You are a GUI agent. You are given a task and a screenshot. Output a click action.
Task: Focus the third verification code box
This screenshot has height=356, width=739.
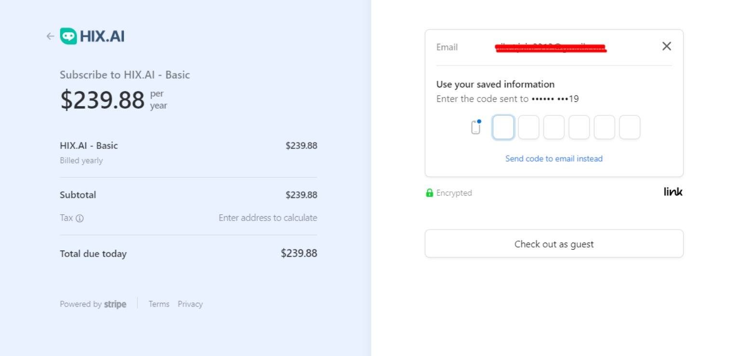coord(554,127)
